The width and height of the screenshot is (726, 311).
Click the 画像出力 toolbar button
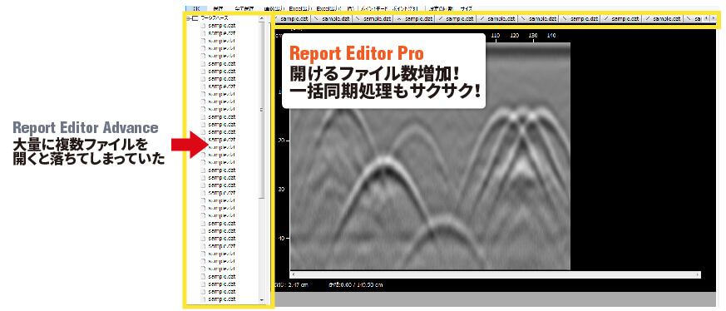point(274,8)
